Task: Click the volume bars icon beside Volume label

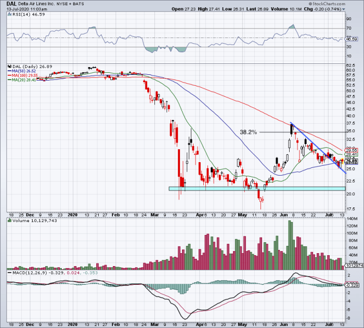Action: click(9, 220)
